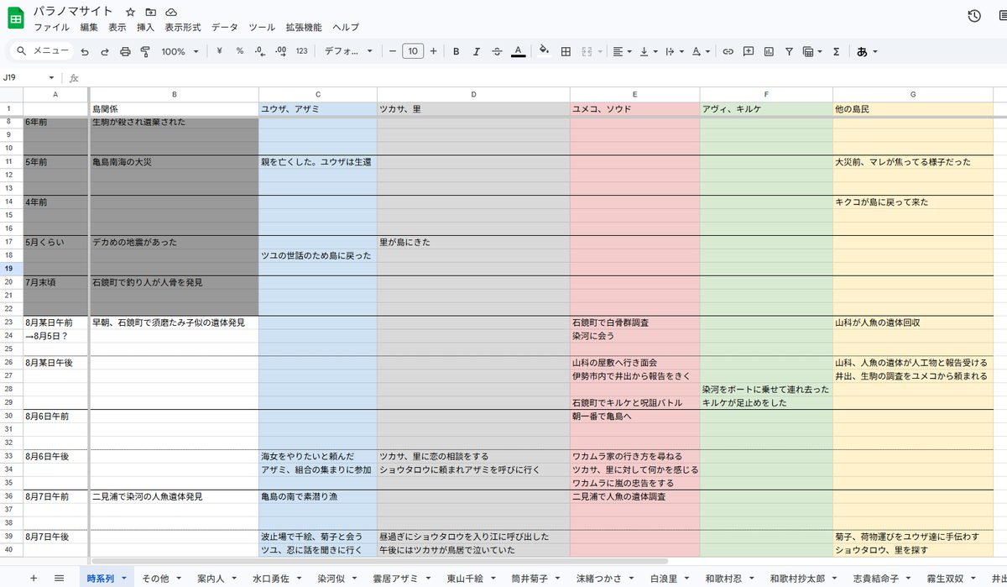Open the ヘルプ menu
This screenshot has width=1007, height=587.
tap(346, 27)
